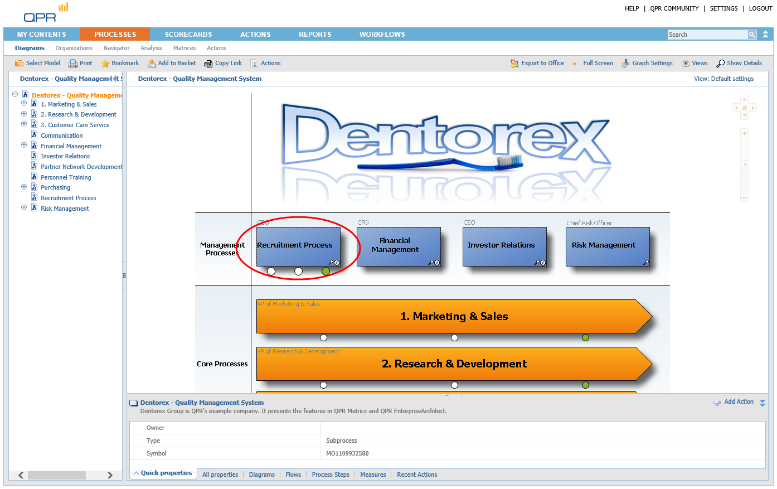The height and width of the screenshot is (489, 777).
Task: Collapse the header with the double arrow
Action: pyautogui.click(x=765, y=35)
